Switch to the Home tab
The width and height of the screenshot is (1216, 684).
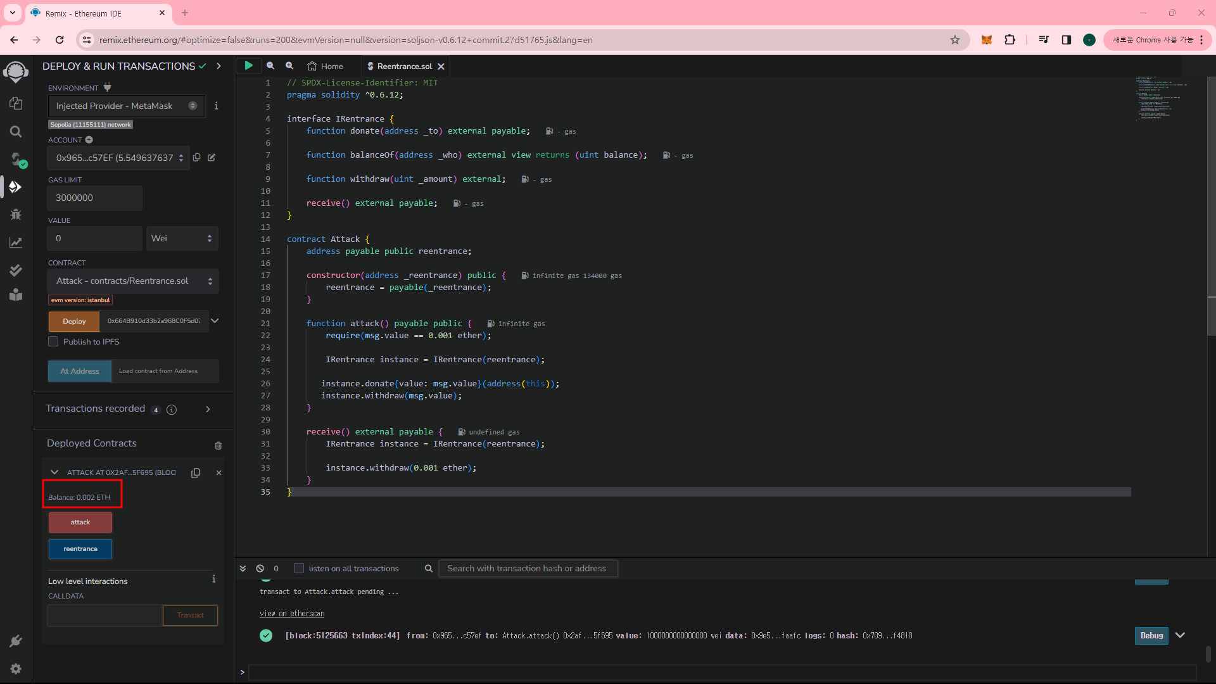(x=326, y=66)
